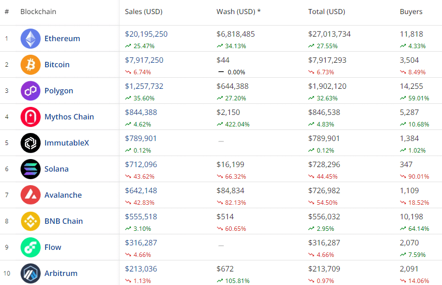The height and width of the screenshot is (285, 442).
Task: Open the BNB Chain name link
Action: pyautogui.click(x=64, y=221)
